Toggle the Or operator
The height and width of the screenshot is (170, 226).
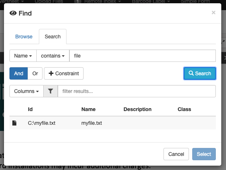[x=35, y=73]
